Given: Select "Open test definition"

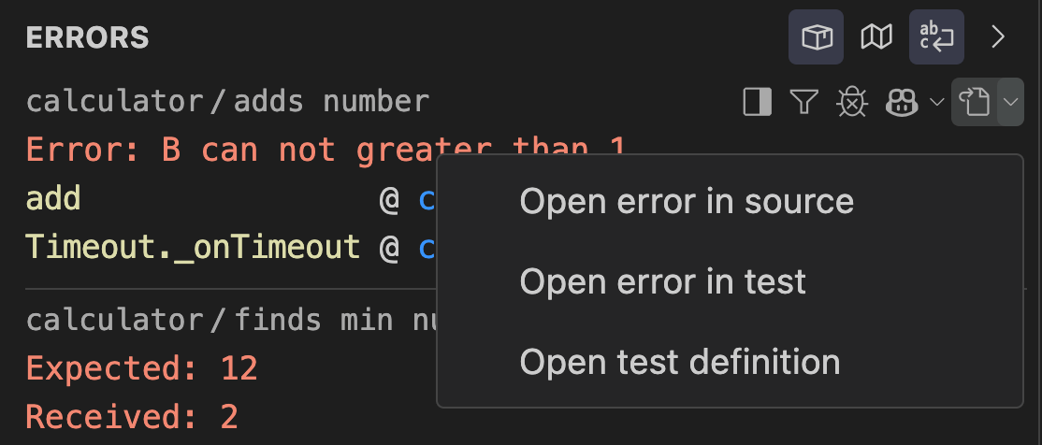Looking at the screenshot, I should (x=679, y=362).
